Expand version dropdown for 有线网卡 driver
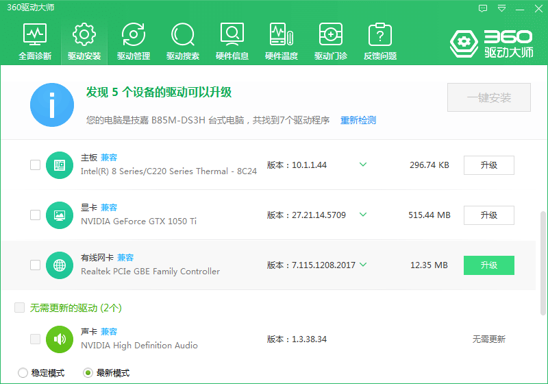 coord(363,265)
